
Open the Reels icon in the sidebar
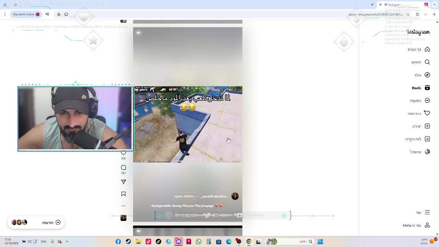pyautogui.click(x=427, y=88)
